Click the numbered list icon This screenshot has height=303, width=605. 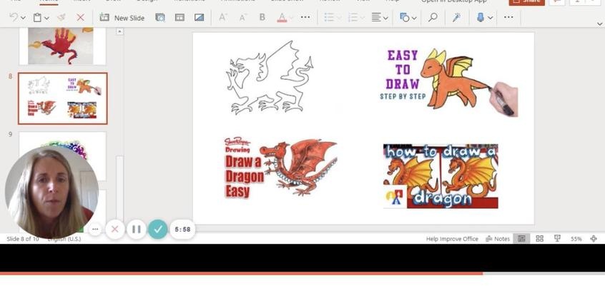pyautogui.click(x=353, y=17)
